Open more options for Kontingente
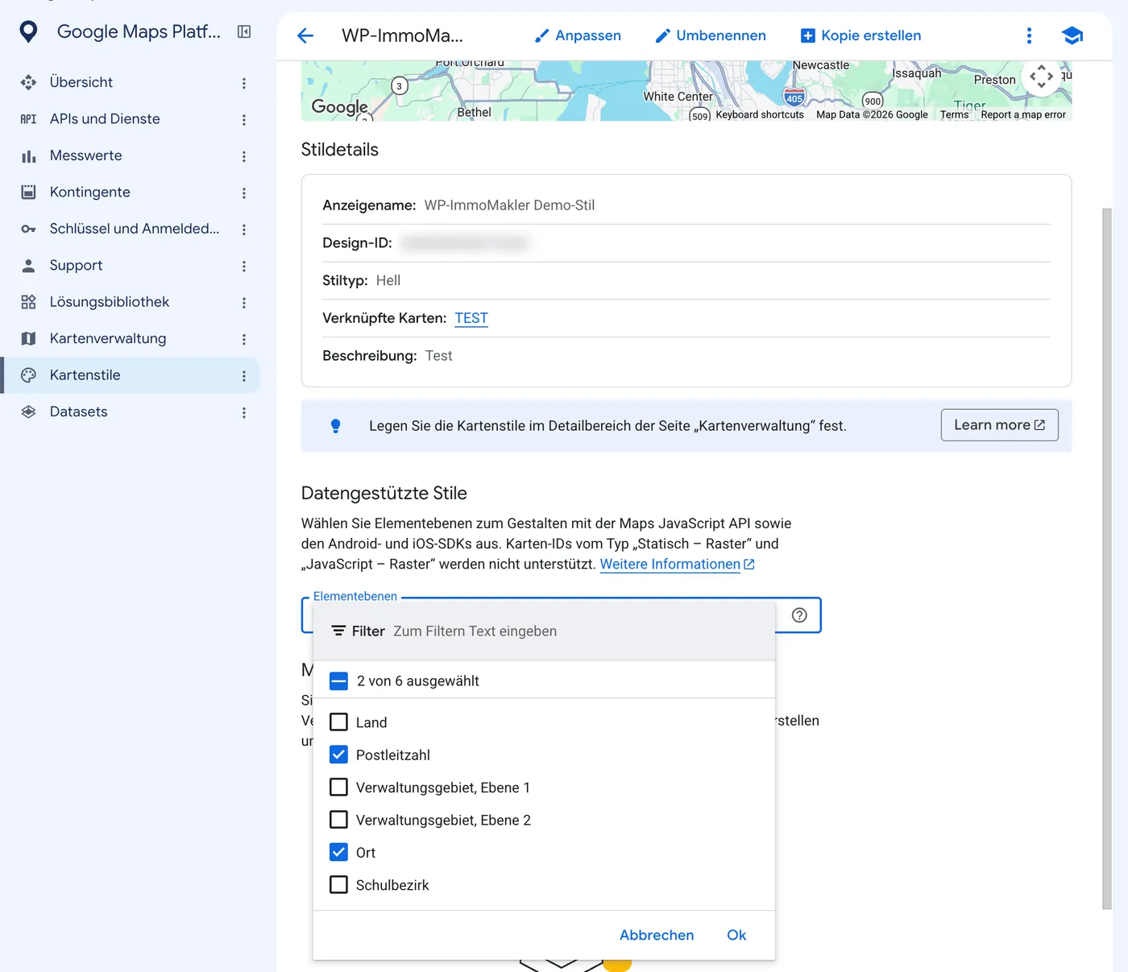The width and height of the screenshot is (1128, 972). (x=244, y=192)
